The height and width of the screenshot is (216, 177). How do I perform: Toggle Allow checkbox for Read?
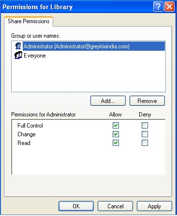tap(116, 143)
